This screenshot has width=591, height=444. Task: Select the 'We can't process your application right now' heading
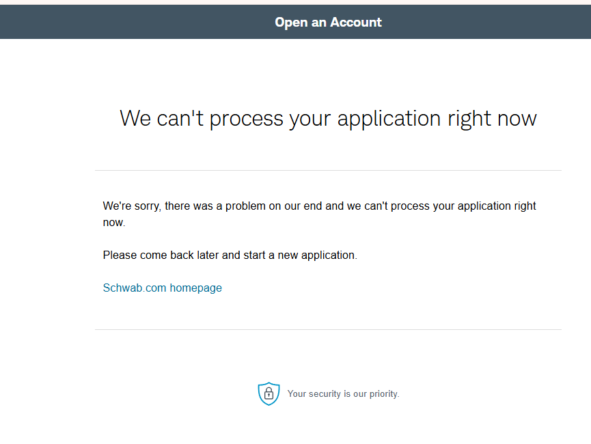tap(328, 118)
